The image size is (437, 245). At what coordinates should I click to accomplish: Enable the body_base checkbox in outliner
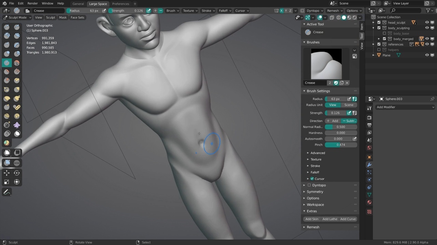[x=385, y=33]
